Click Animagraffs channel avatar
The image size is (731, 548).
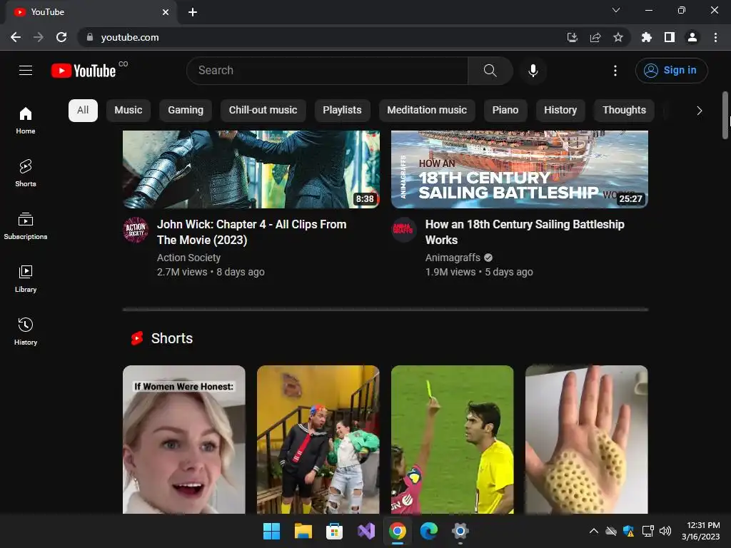pos(404,230)
